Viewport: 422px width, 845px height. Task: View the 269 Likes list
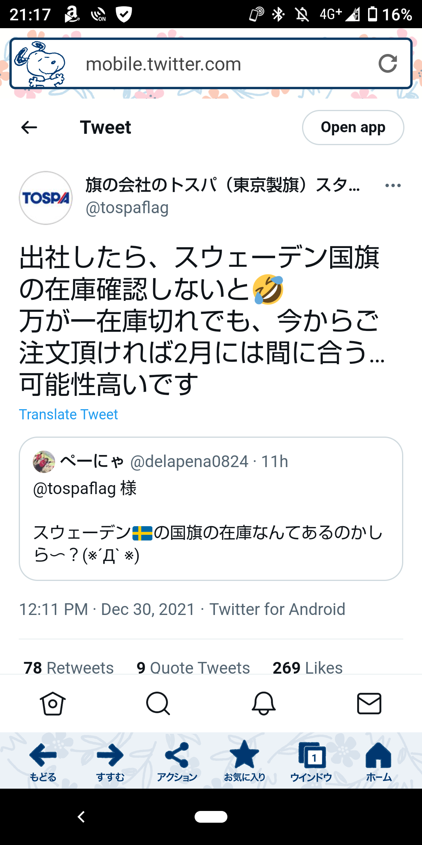(x=308, y=667)
